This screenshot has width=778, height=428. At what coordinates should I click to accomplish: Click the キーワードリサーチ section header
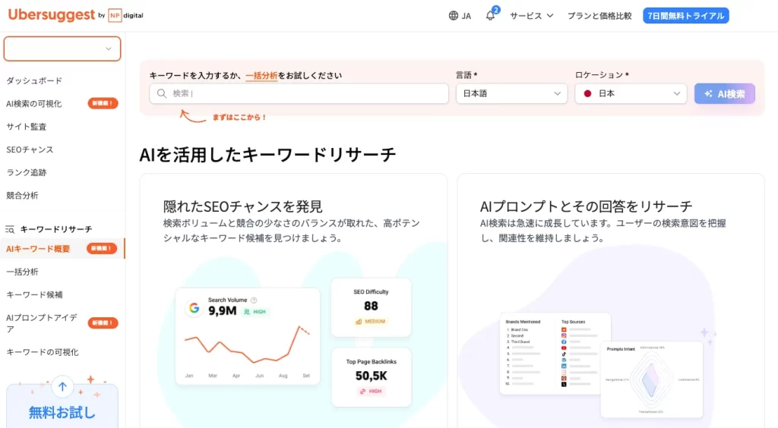tap(56, 229)
